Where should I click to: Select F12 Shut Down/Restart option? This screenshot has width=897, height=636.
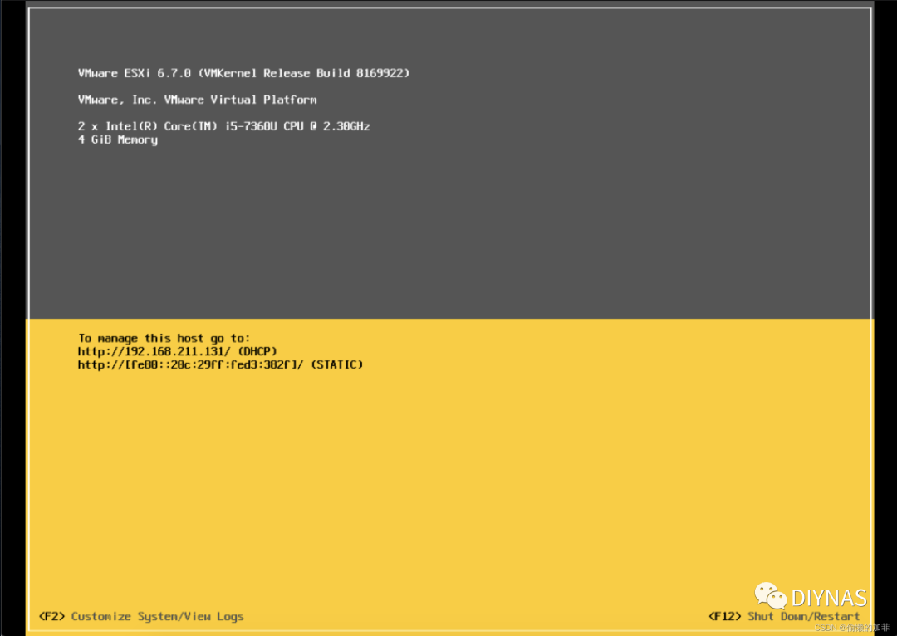tap(784, 617)
